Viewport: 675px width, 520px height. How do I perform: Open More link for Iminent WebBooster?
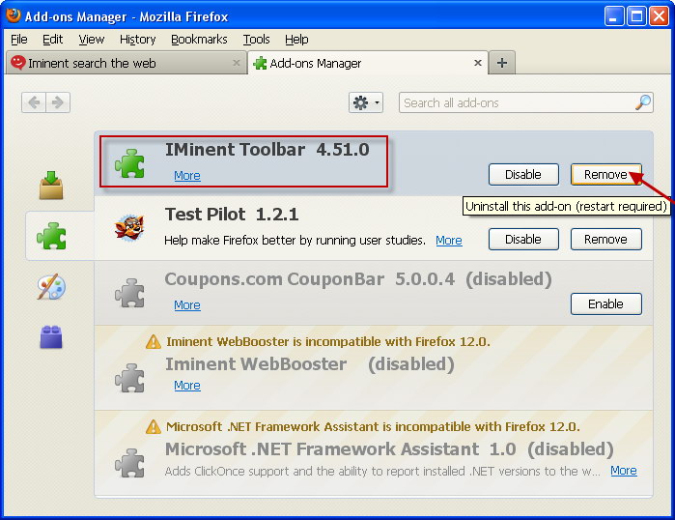point(187,385)
